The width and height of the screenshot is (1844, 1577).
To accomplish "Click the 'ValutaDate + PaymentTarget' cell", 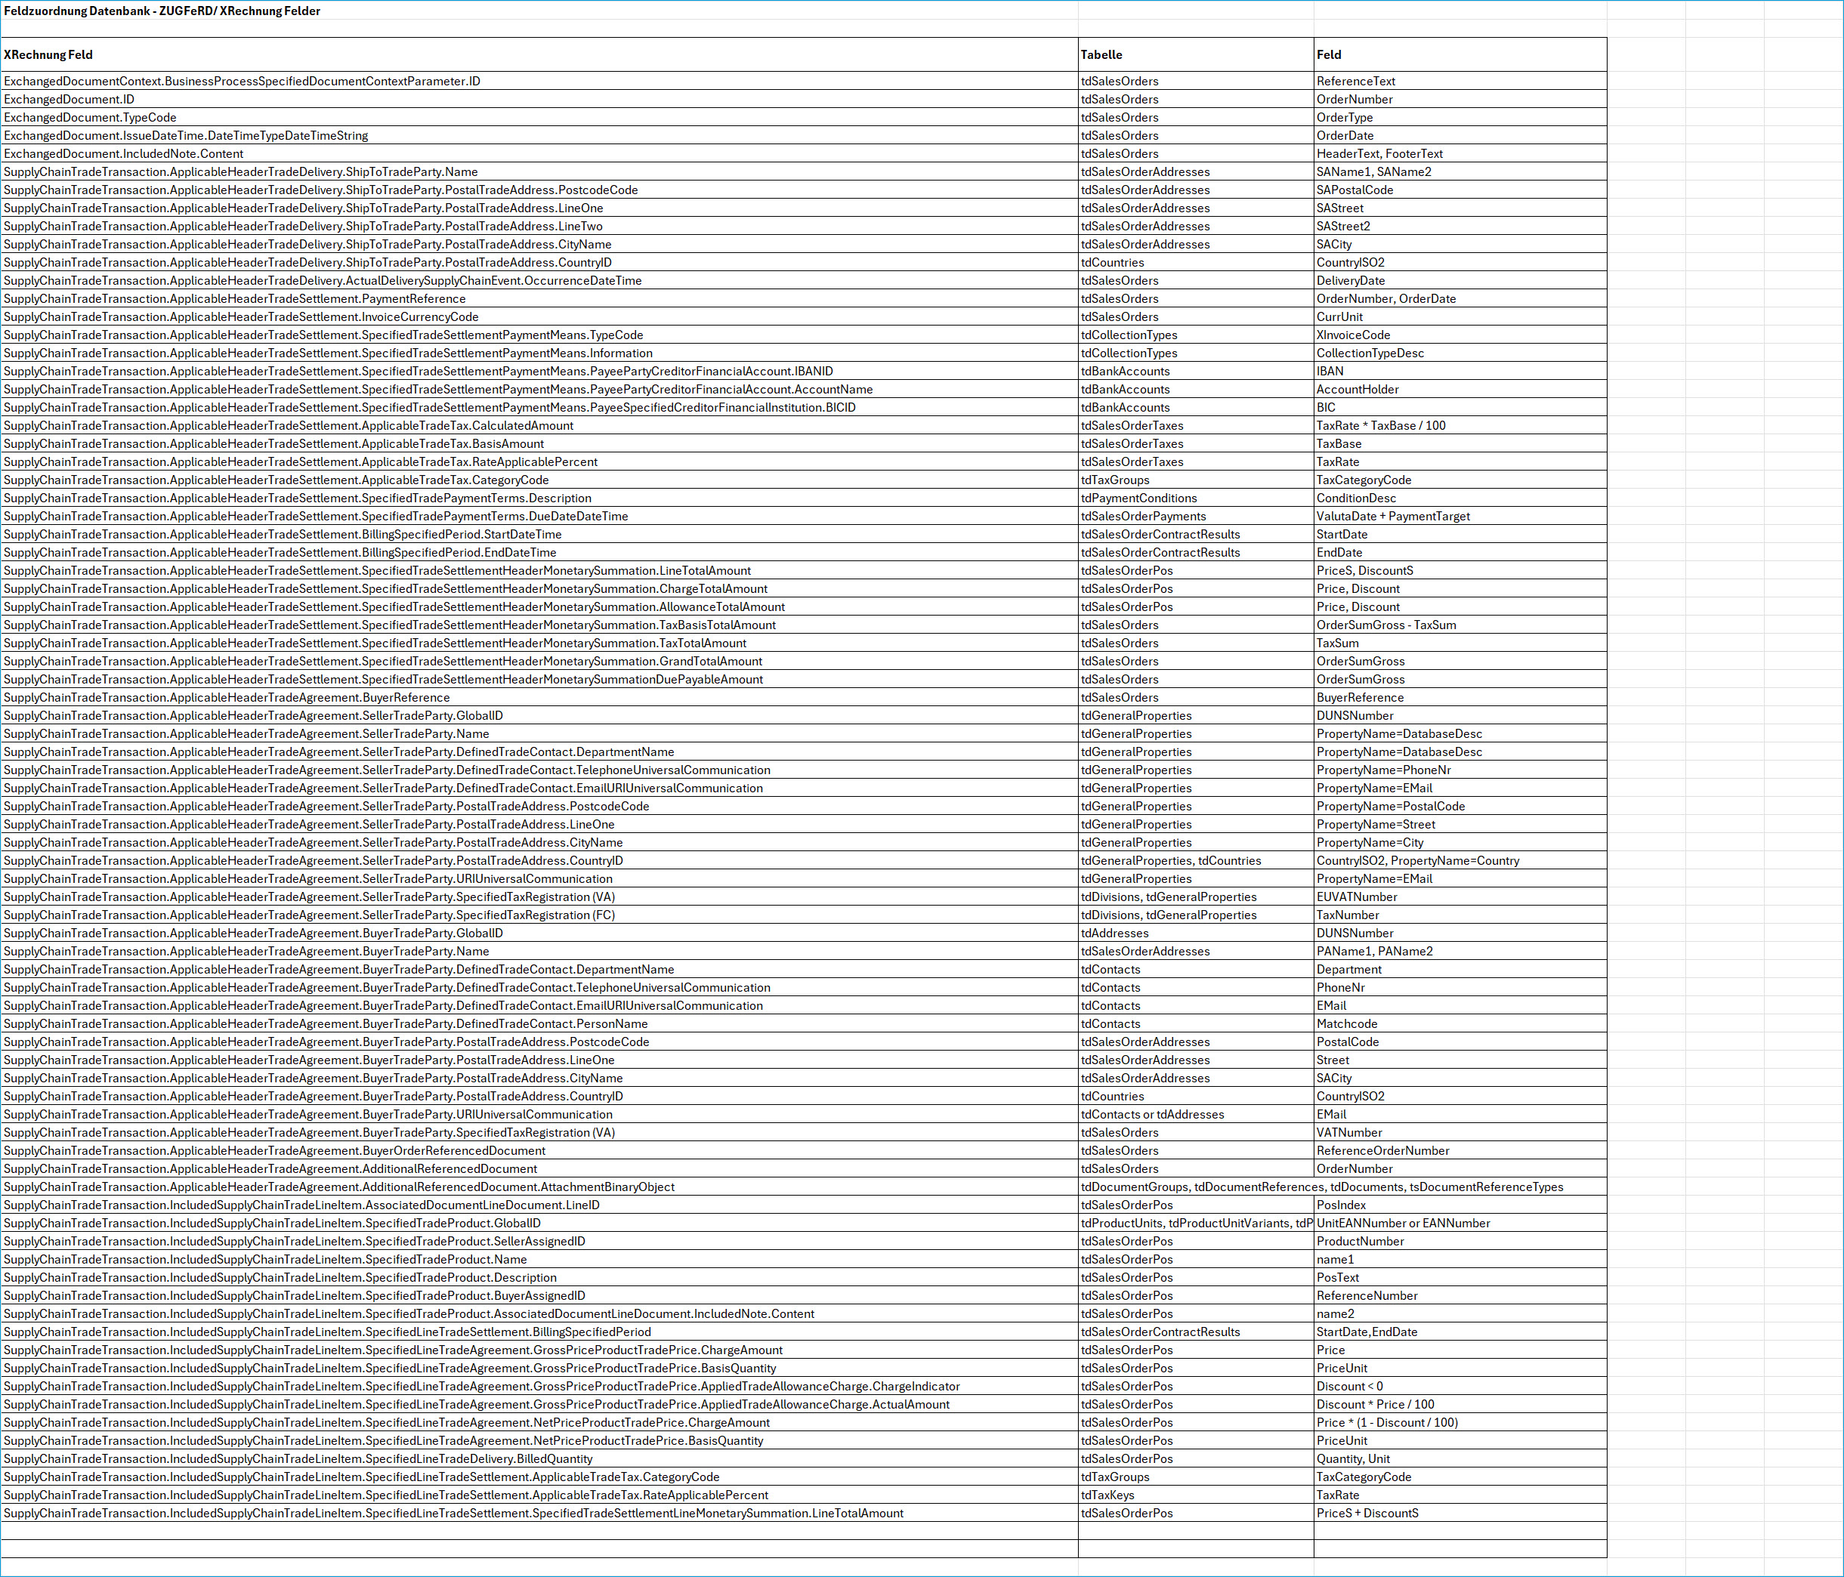I will 1459,516.
